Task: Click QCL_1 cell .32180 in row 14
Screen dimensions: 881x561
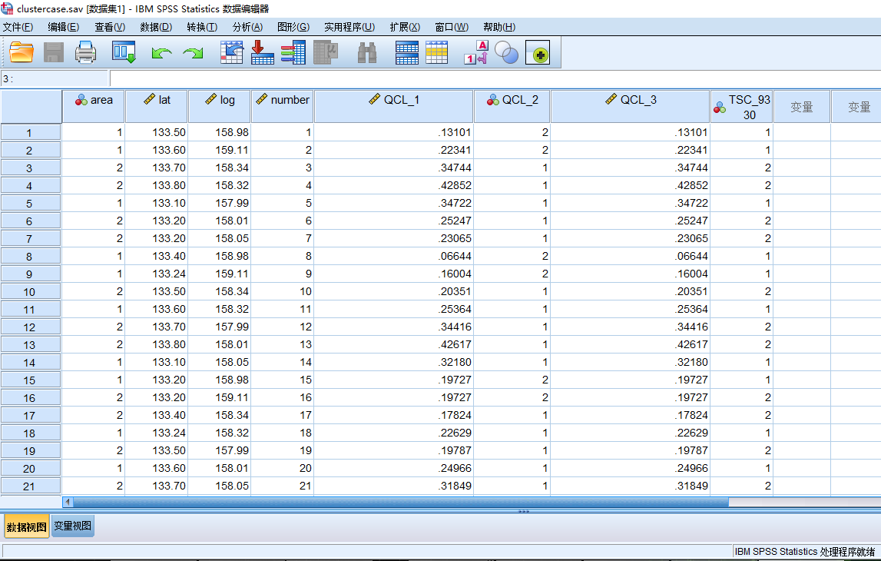Action: click(x=393, y=362)
